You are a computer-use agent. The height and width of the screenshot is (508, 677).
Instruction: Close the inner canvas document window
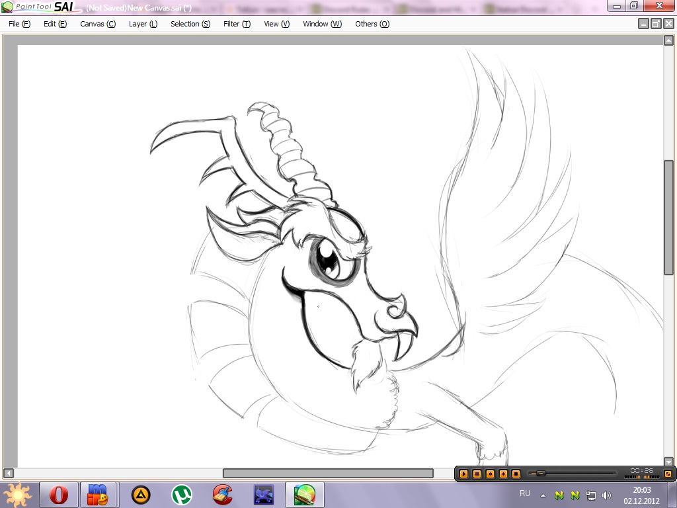coord(668,24)
